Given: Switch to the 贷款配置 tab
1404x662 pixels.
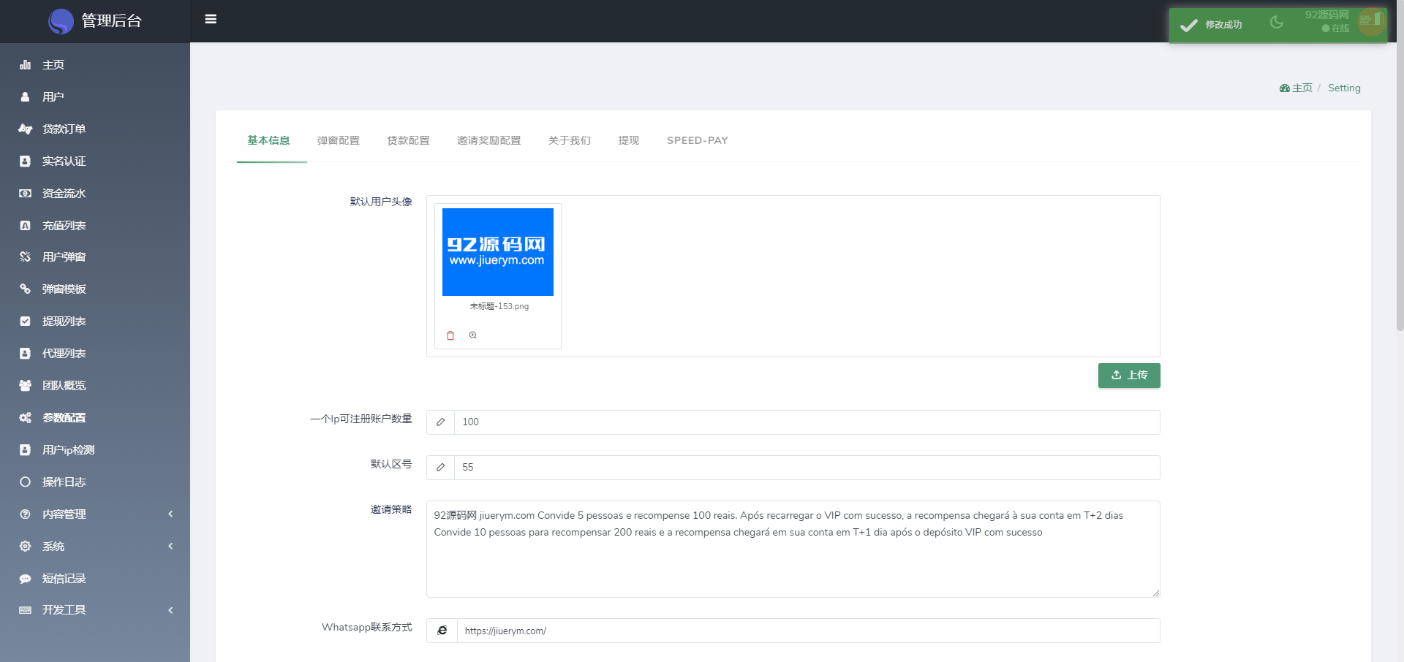Looking at the screenshot, I should coord(409,140).
